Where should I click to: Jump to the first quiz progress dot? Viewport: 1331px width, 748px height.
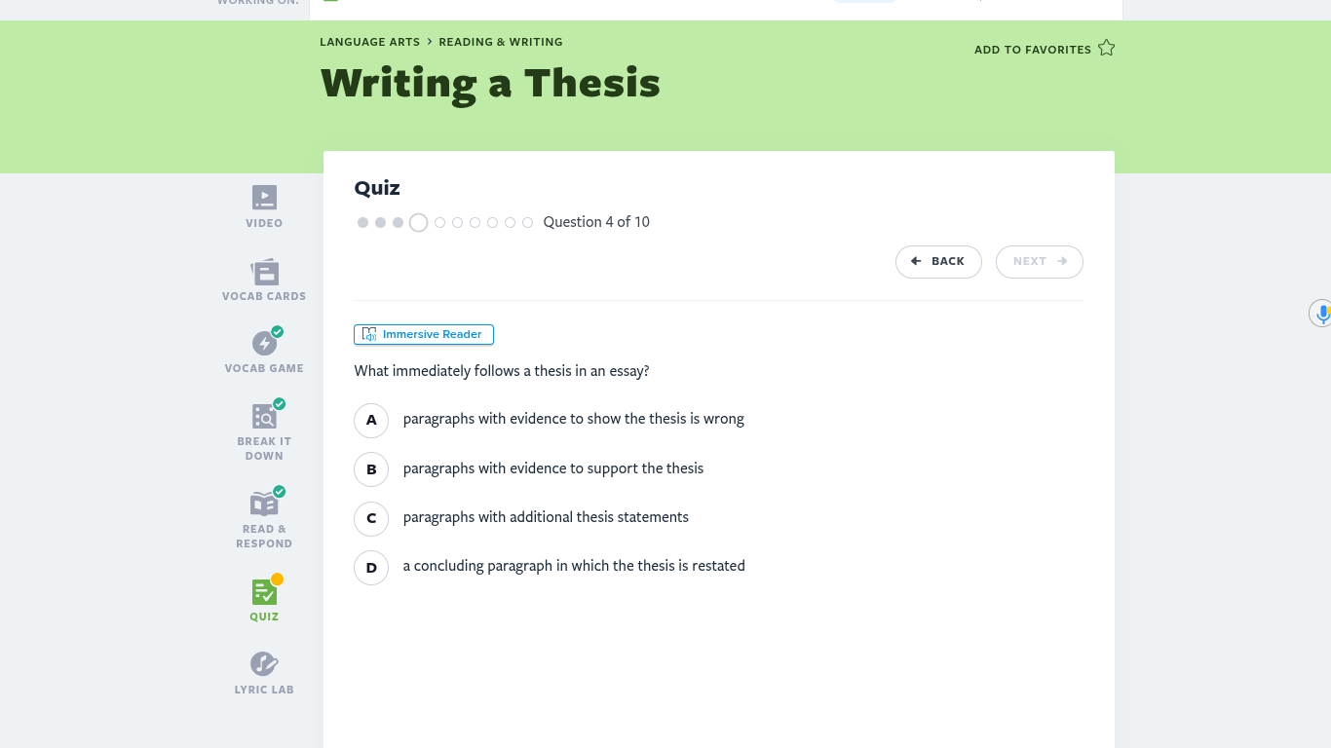(x=362, y=222)
